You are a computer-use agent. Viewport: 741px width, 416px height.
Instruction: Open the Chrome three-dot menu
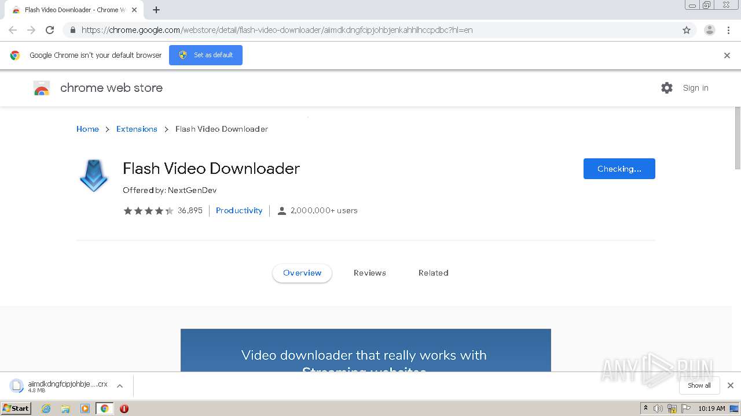click(728, 30)
